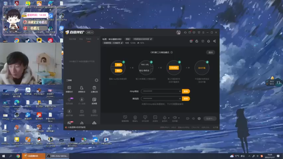The height and width of the screenshot is (159, 283).
Task: Toggle preview eye icon in bottom bar
Action: tap(193, 118)
